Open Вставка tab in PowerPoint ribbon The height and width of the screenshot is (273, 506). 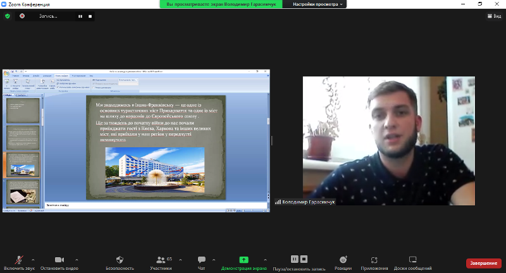pos(26,76)
